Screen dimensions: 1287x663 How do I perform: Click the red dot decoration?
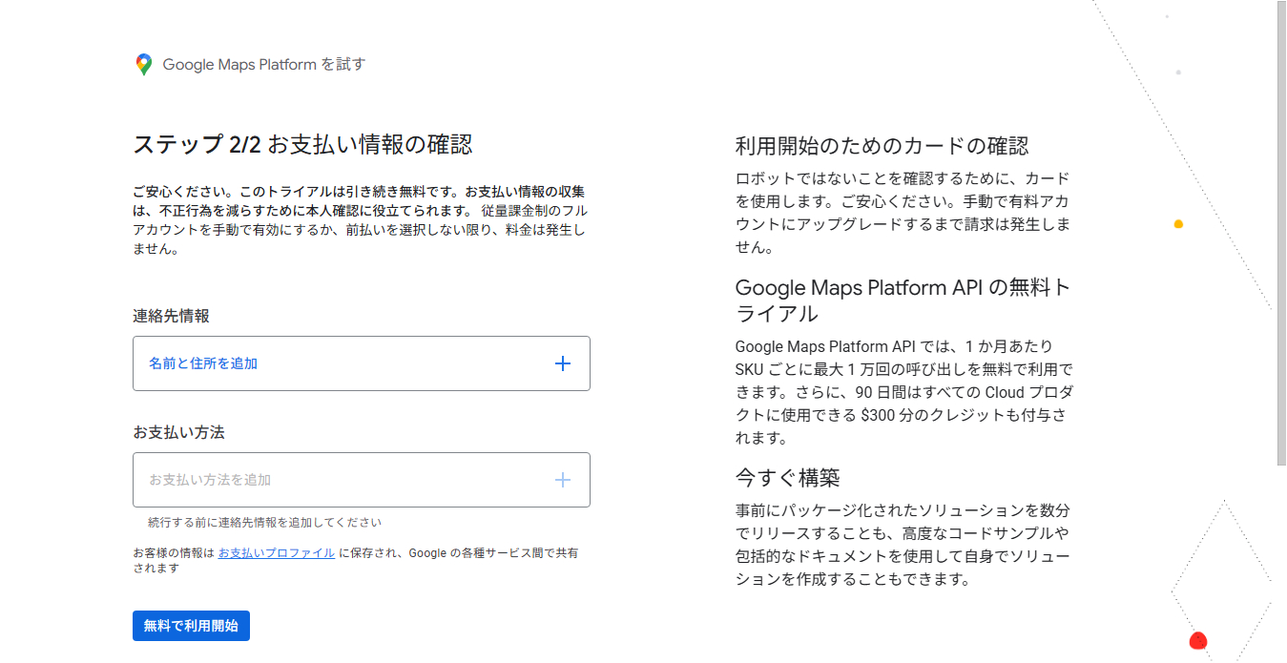pos(1198,641)
